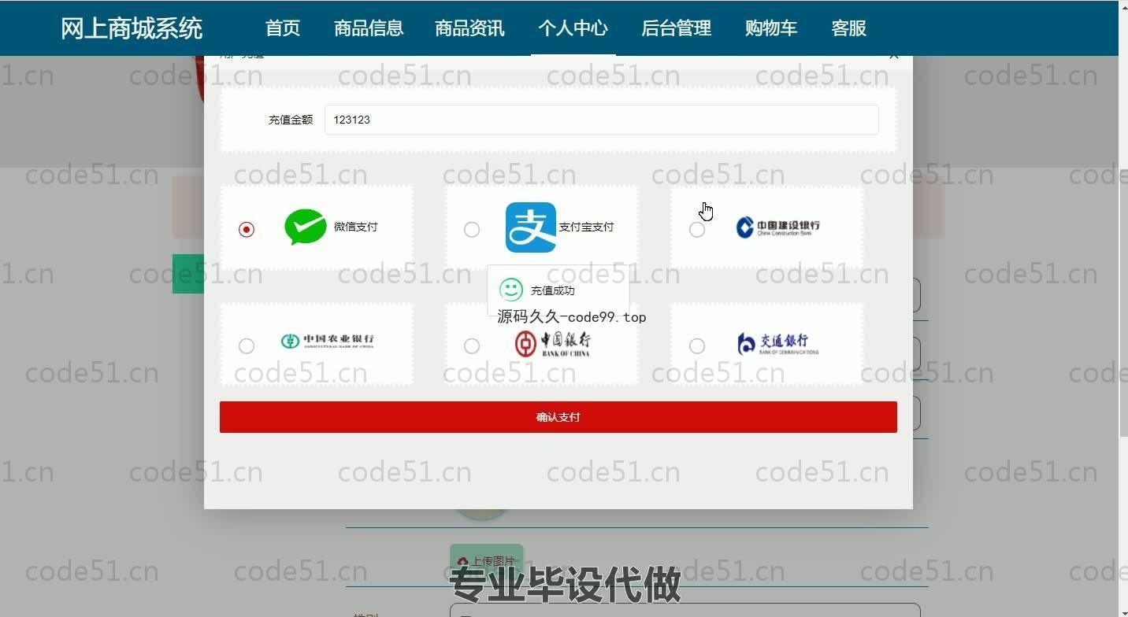Click the 支付宝支付 label text
The width and height of the screenshot is (1128, 617).
click(x=586, y=227)
